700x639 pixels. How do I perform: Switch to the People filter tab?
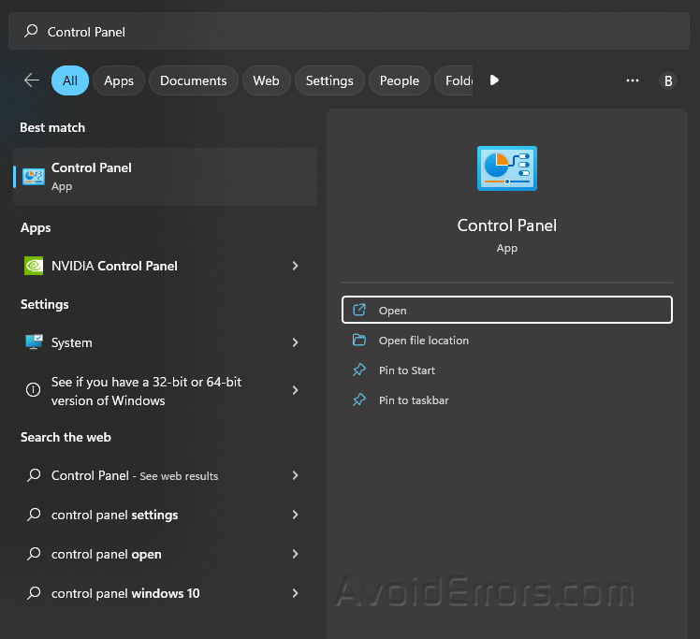pos(400,80)
